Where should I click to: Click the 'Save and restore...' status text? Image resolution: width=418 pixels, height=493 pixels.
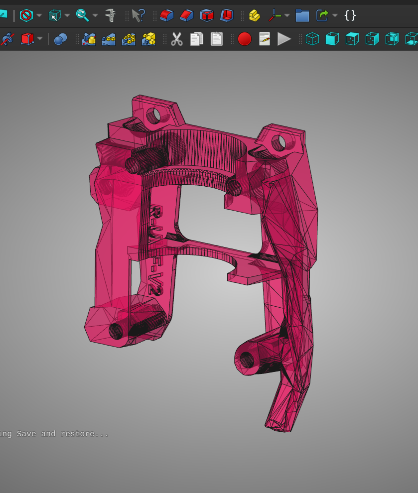63,434
